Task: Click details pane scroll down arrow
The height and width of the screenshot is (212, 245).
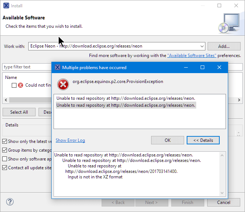Action: tap(222, 193)
